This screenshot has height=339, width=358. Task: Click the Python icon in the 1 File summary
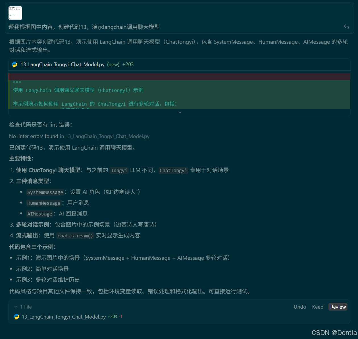pyautogui.click(x=16, y=317)
